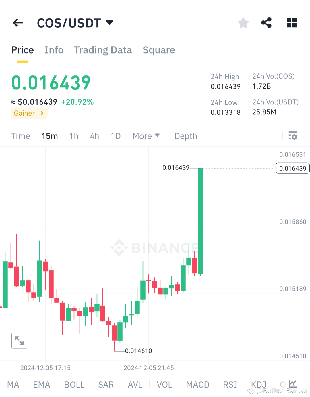Select the chart type icon bottom right
This screenshot has width=310, height=397.
click(293, 384)
